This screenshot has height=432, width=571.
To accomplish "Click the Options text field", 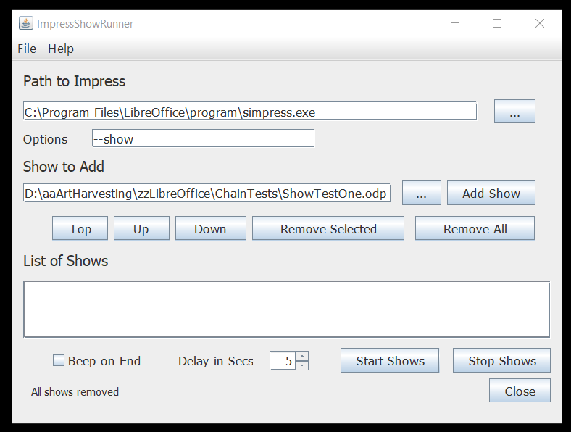I will point(203,138).
